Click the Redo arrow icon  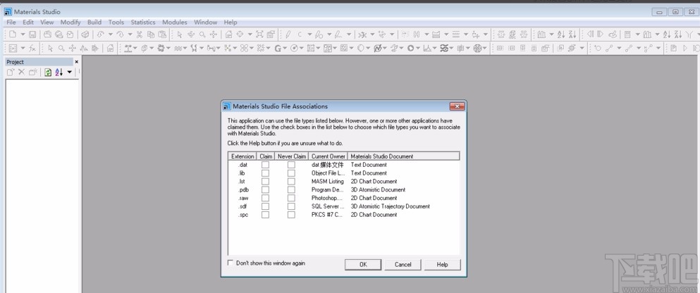tap(120, 35)
